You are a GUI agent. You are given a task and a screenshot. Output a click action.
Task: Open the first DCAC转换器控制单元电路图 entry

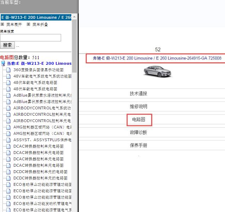point(39,146)
